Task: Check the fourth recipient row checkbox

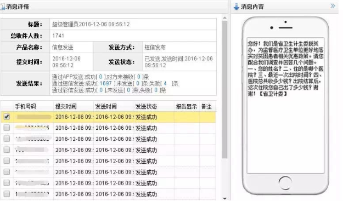Action: [7, 150]
